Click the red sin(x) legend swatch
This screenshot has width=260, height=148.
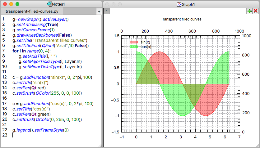(133, 42)
